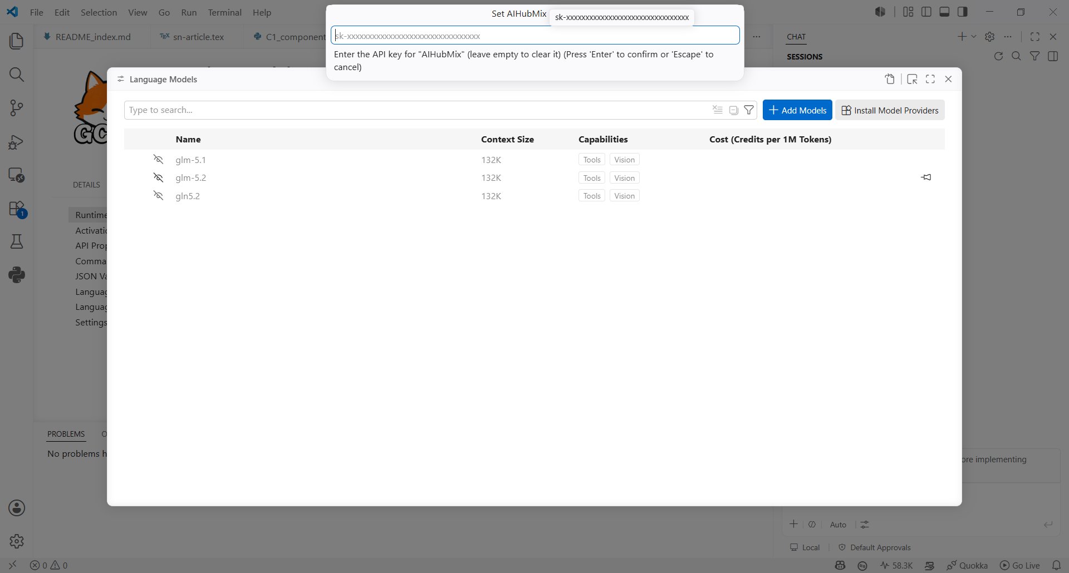Open the Run and Debug view

point(17,142)
